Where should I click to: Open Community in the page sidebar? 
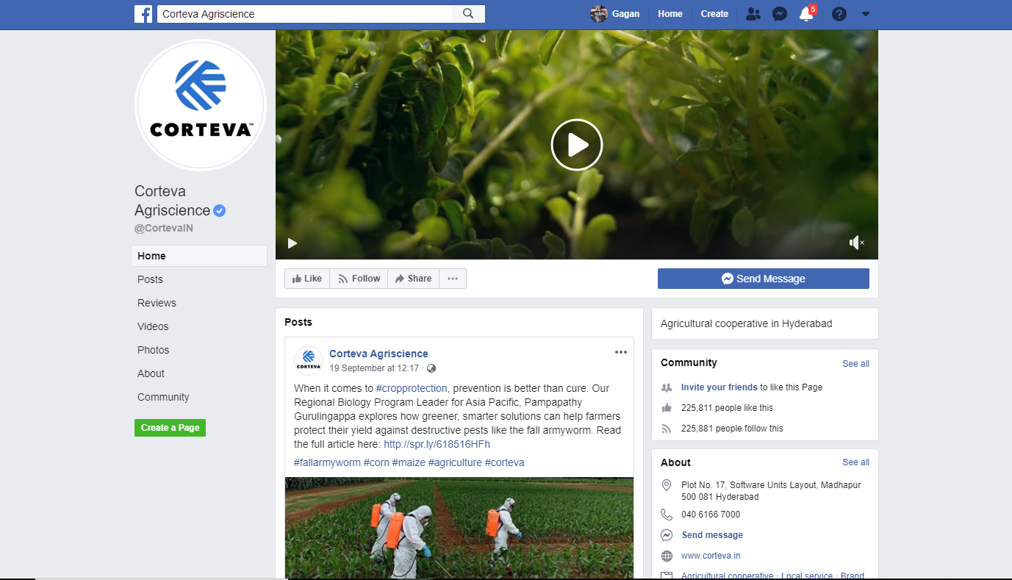[163, 397]
